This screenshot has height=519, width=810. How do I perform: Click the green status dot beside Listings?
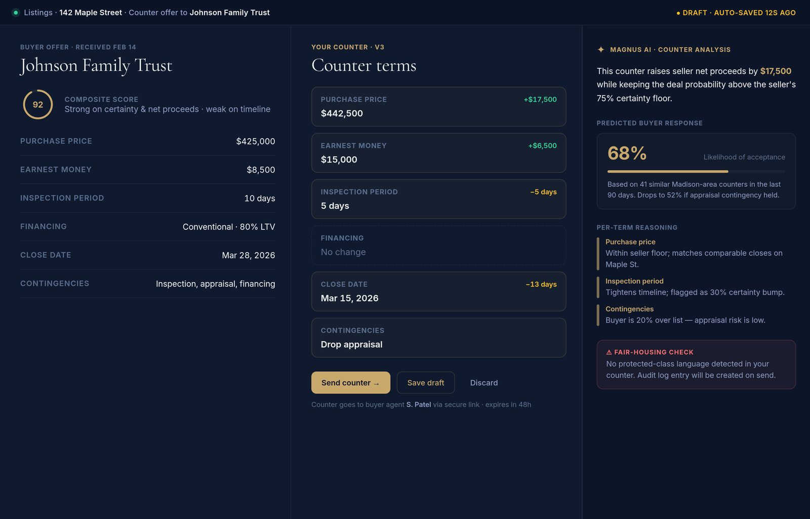pyautogui.click(x=16, y=13)
